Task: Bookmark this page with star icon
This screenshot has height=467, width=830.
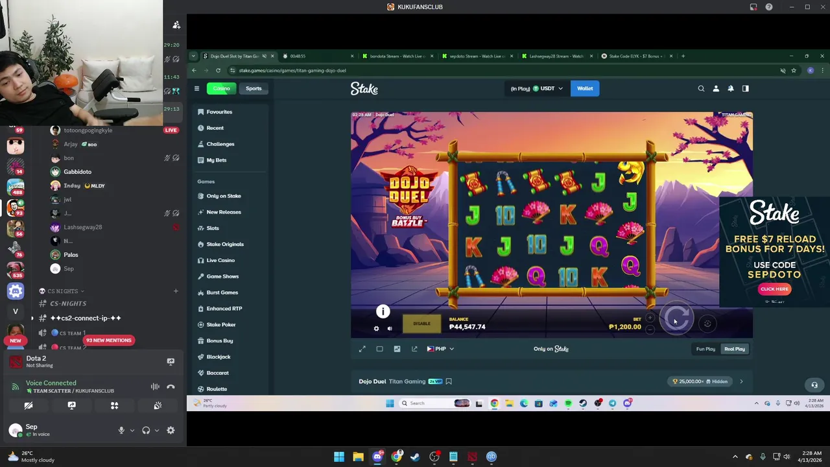Action: pyautogui.click(x=794, y=70)
